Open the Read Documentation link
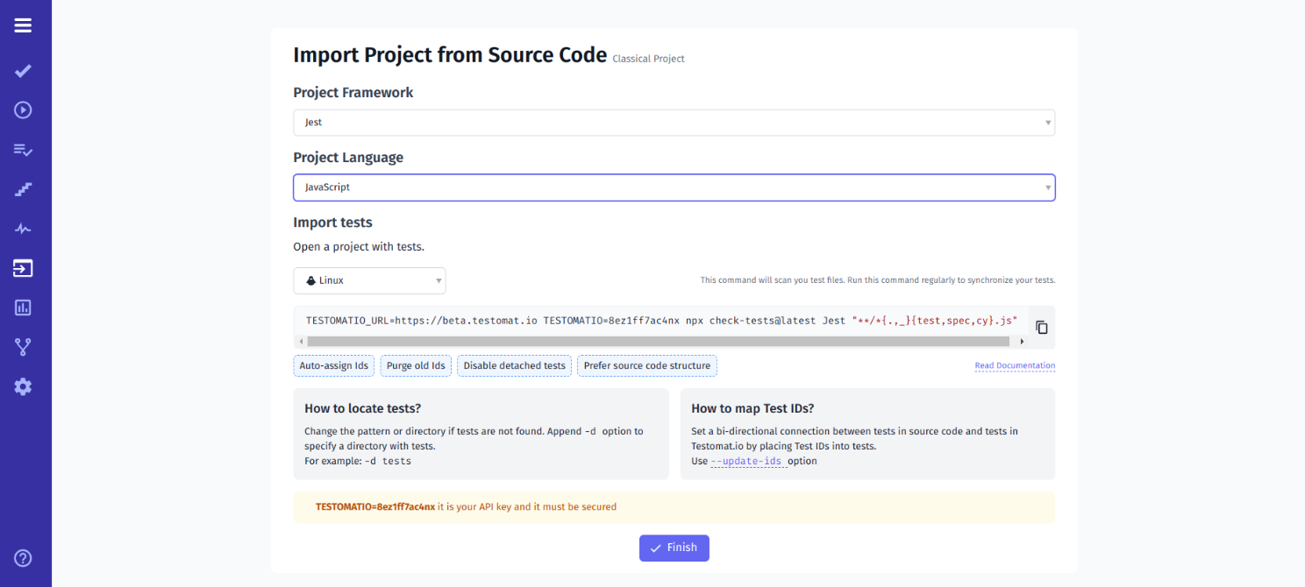Screen dimensions: 1305x587 point(1015,365)
